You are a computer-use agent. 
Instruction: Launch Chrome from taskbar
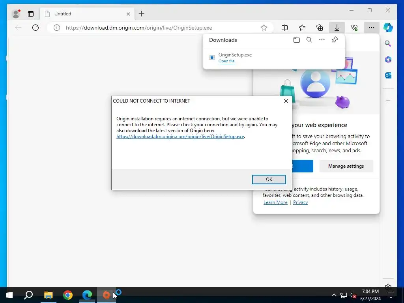(x=68, y=295)
